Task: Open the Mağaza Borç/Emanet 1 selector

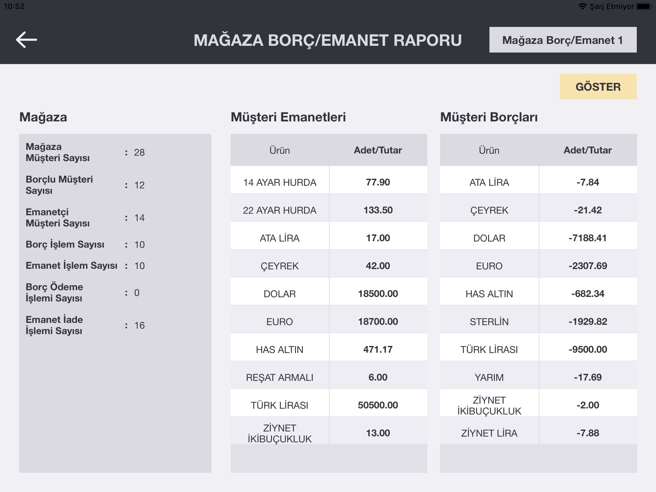Action: click(563, 40)
